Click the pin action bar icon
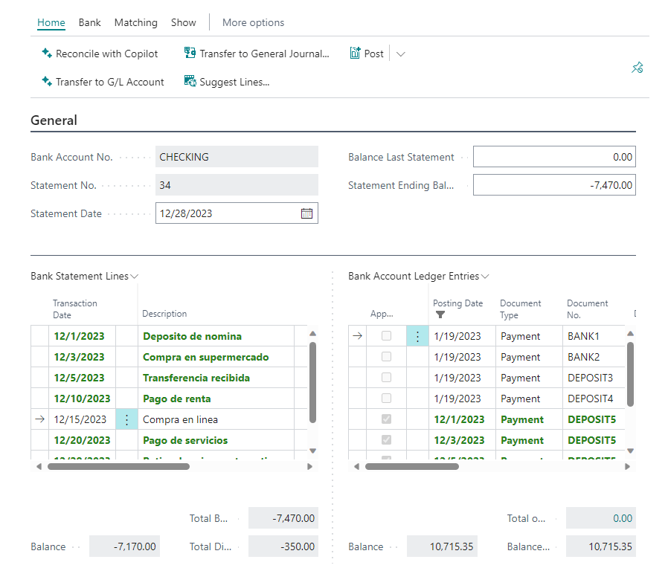The width and height of the screenshot is (668, 571). click(x=637, y=68)
